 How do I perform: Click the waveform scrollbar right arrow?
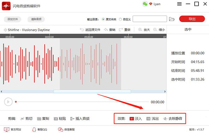(165, 92)
